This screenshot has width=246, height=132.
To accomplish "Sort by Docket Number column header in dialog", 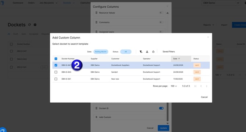I will point(68,59).
